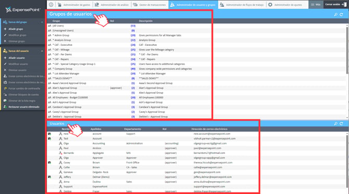Collapse the Tareas del grupo section
The width and height of the screenshot is (349, 194).
click(42, 22)
